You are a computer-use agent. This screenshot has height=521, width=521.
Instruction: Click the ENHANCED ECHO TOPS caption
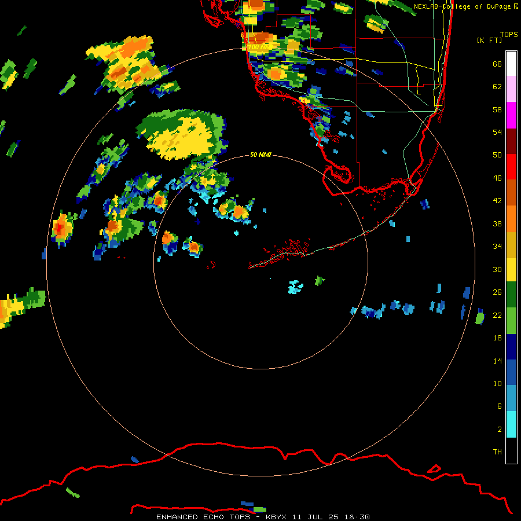[203, 517]
